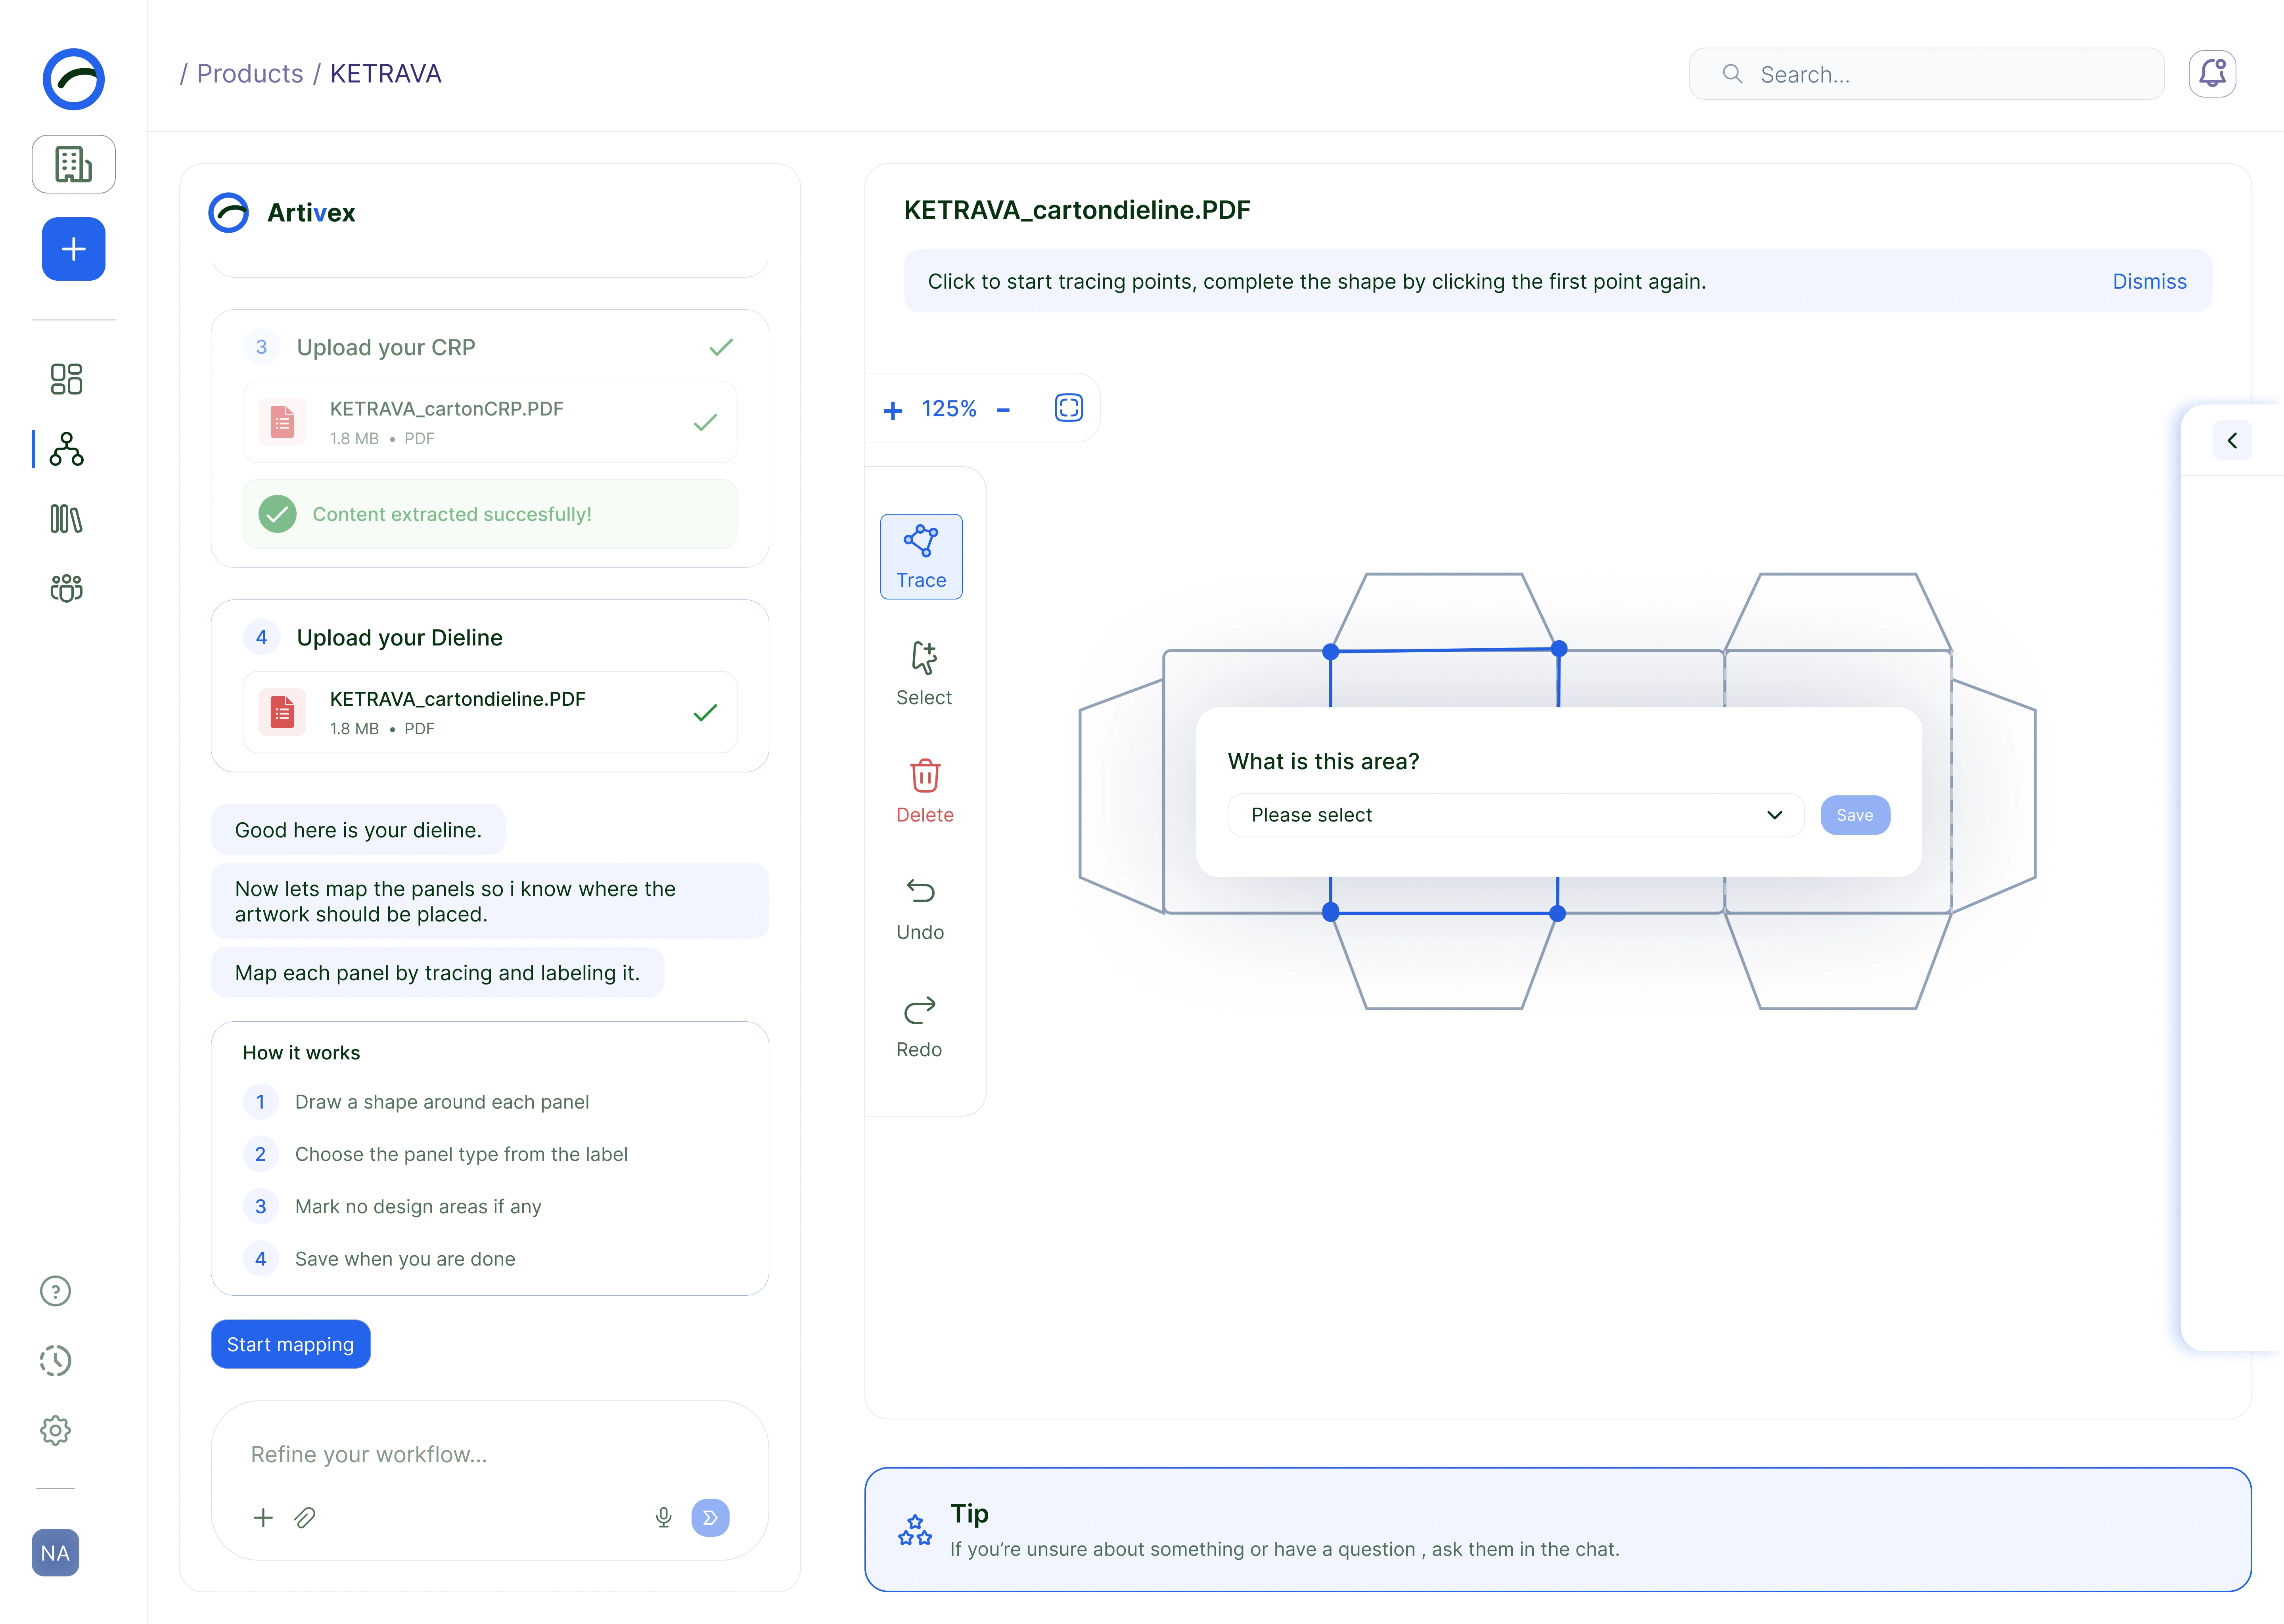
Task: Open the library books sidebar icon
Action: point(66,519)
